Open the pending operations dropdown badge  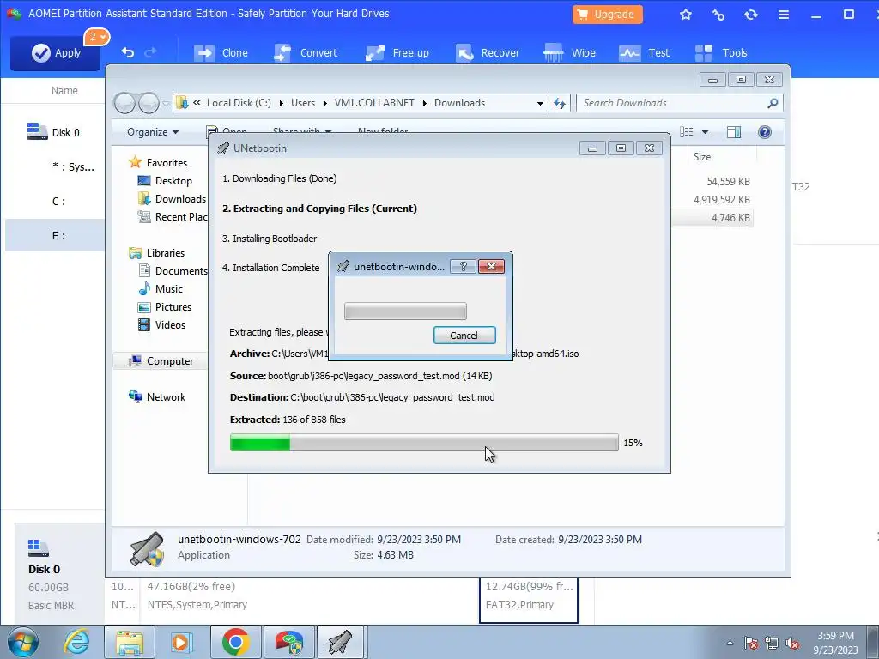pos(96,37)
